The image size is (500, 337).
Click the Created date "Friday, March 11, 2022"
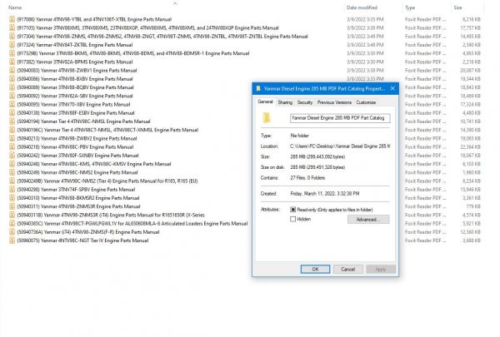click(x=325, y=194)
